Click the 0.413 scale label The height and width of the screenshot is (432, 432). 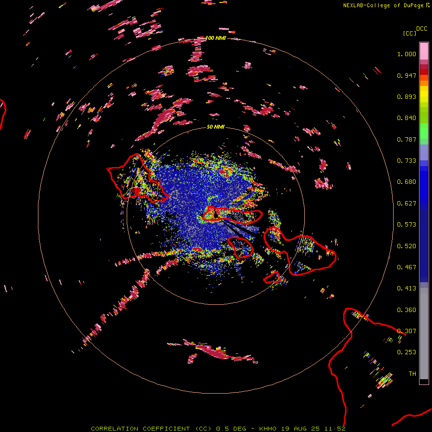click(x=407, y=288)
